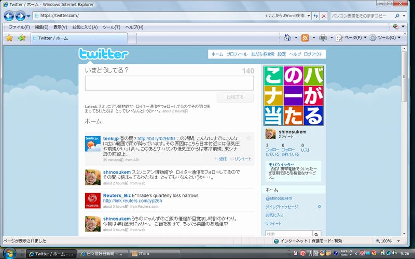
Task: Open 友だちを検索 link
Action: [262, 54]
